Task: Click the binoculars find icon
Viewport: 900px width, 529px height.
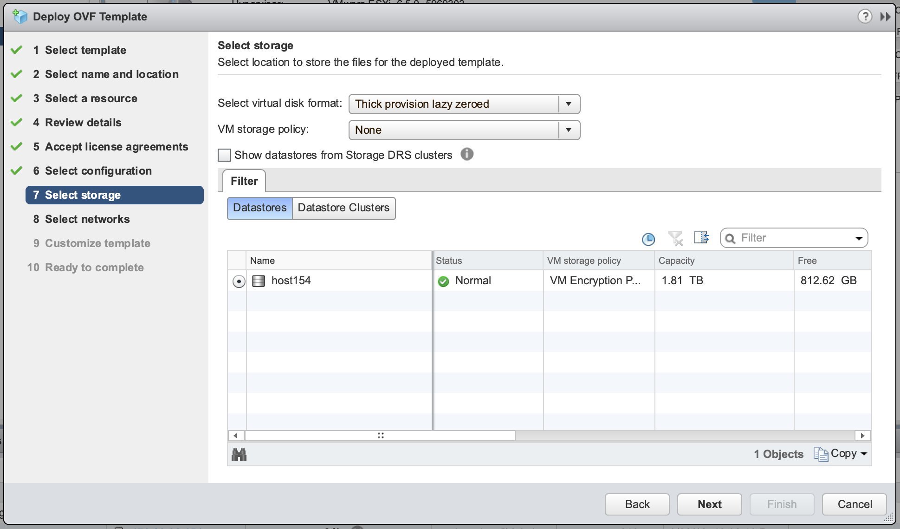Action: pos(239,454)
